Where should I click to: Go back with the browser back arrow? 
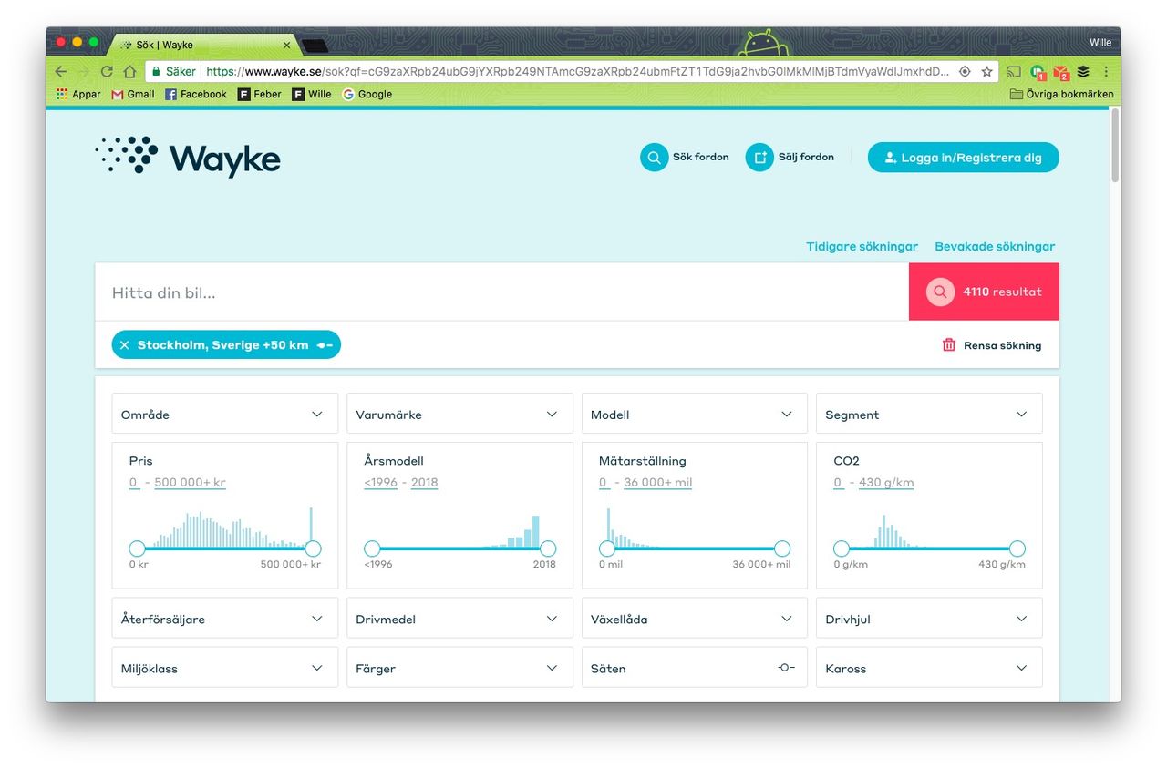point(61,71)
